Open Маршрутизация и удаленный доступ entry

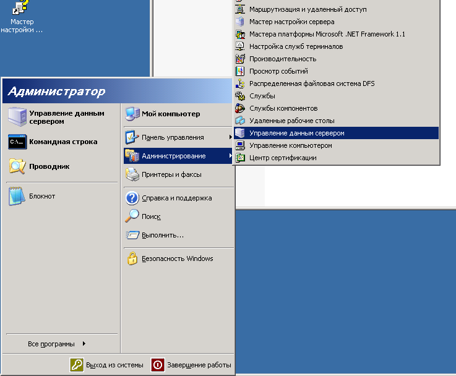337,9
